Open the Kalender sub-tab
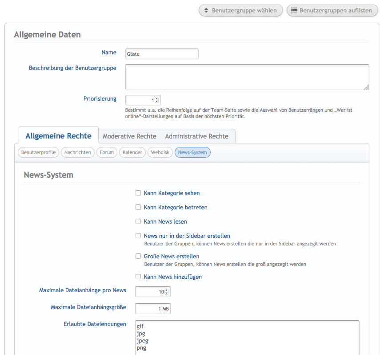The image size is (384, 355). point(132,152)
